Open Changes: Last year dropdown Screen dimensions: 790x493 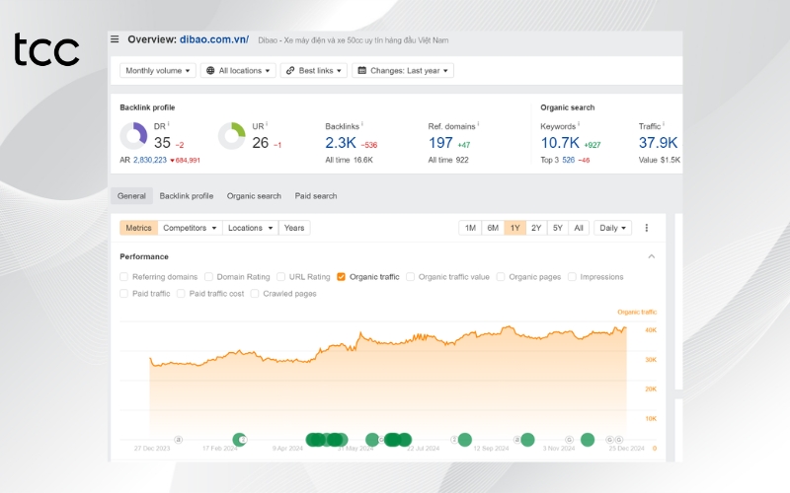point(403,70)
